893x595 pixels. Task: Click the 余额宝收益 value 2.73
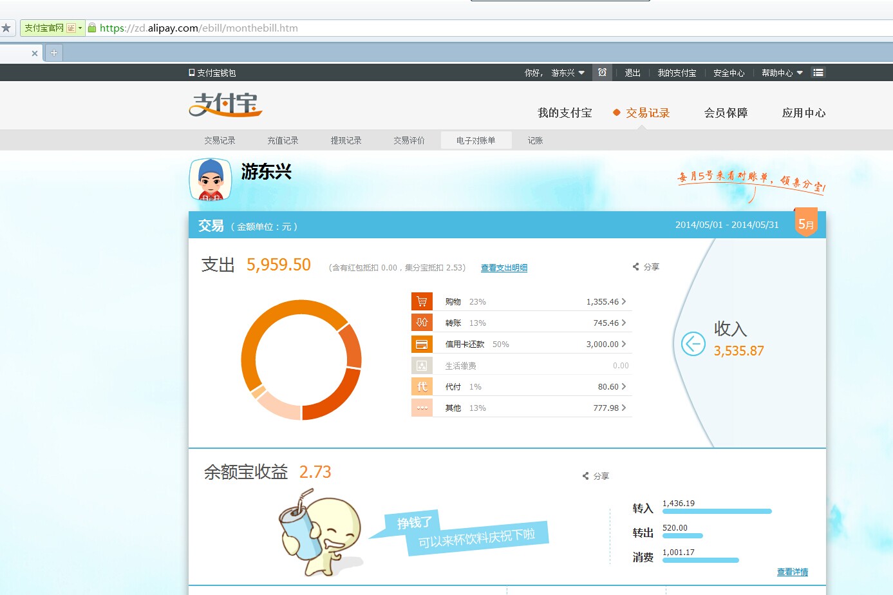(315, 472)
